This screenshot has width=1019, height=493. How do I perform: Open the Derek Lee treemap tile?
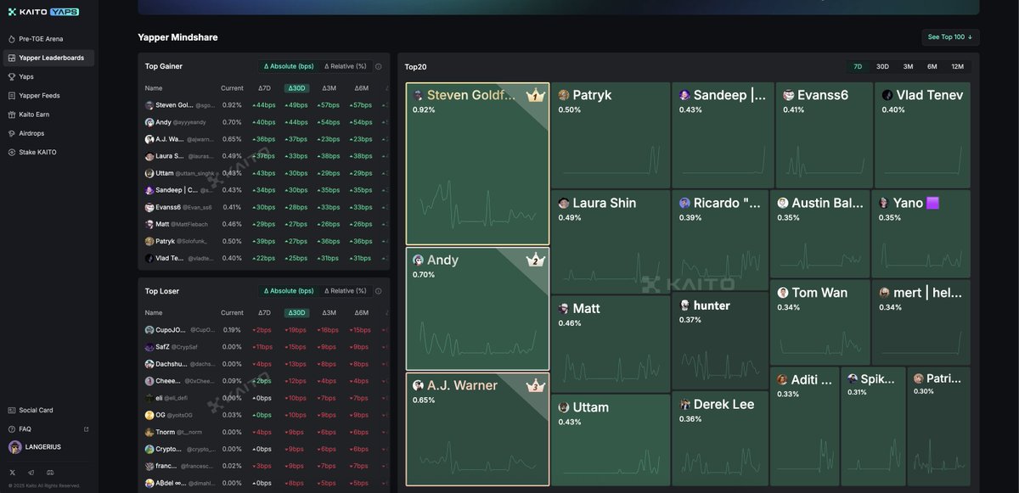720,439
